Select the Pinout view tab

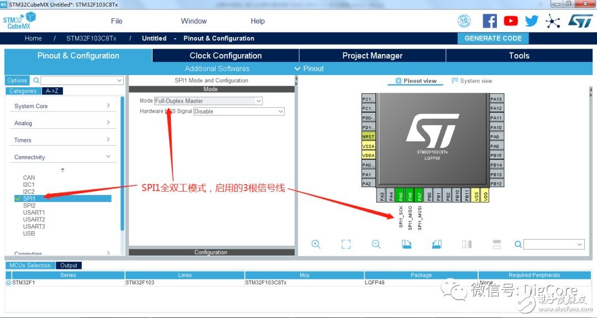416,81
